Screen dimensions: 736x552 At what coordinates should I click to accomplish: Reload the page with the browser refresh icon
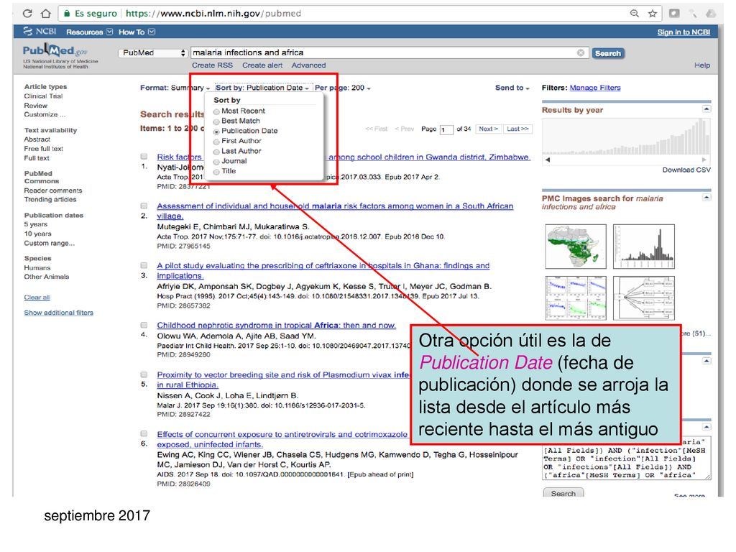click(27, 14)
